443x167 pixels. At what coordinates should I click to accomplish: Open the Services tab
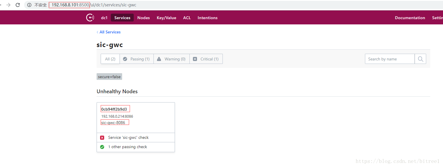(122, 18)
